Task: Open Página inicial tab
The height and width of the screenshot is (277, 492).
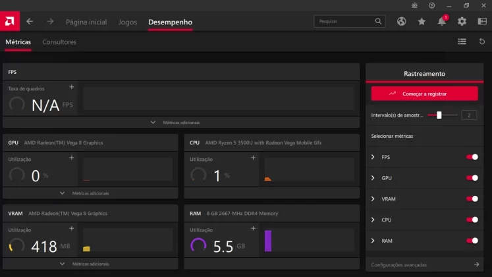Action: point(86,22)
